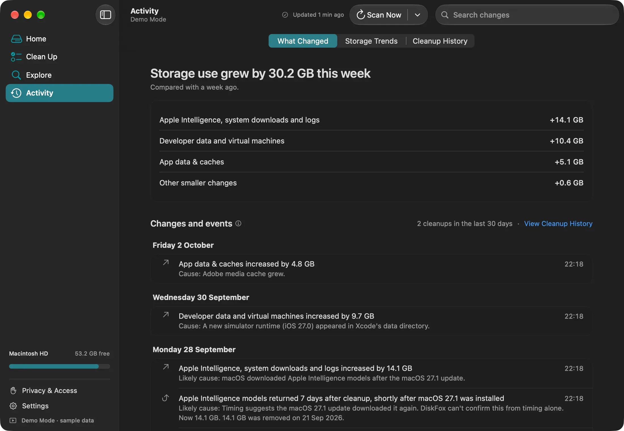The width and height of the screenshot is (624, 431).
Task: Expand the Scan Now dropdown chevron
Action: 418,15
